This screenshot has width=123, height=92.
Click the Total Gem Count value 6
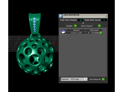point(104,20)
